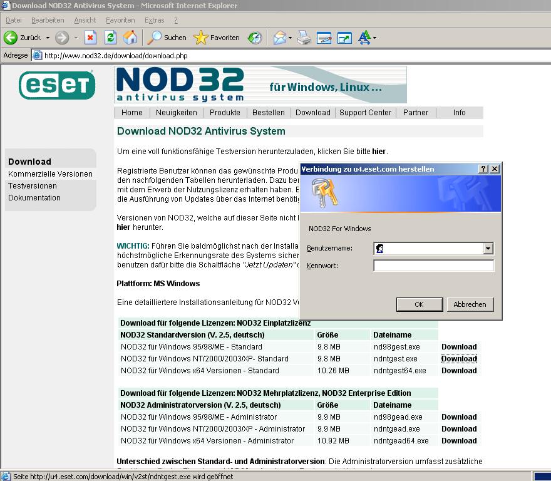Click the text size 'A' toolbar icon
The height and width of the screenshot is (481, 551).
pos(364,38)
